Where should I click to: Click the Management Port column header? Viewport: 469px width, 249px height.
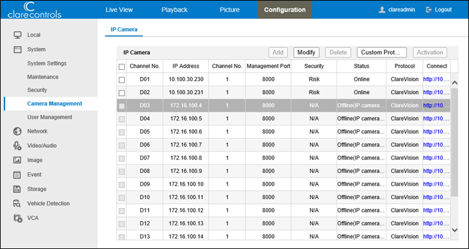(x=268, y=66)
